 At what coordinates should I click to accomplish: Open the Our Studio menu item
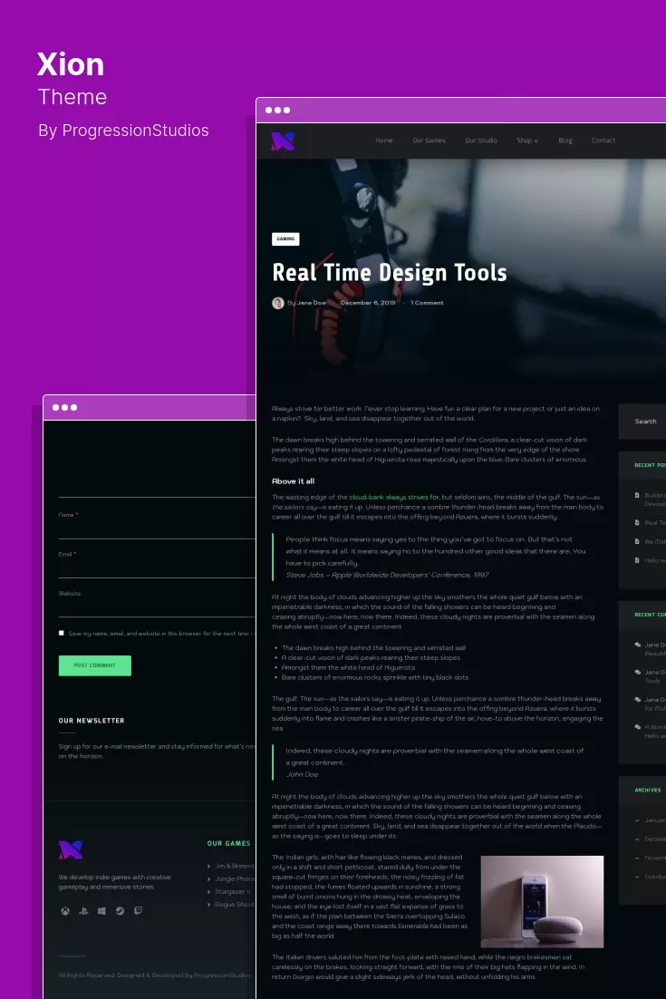click(x=481, y=141)
